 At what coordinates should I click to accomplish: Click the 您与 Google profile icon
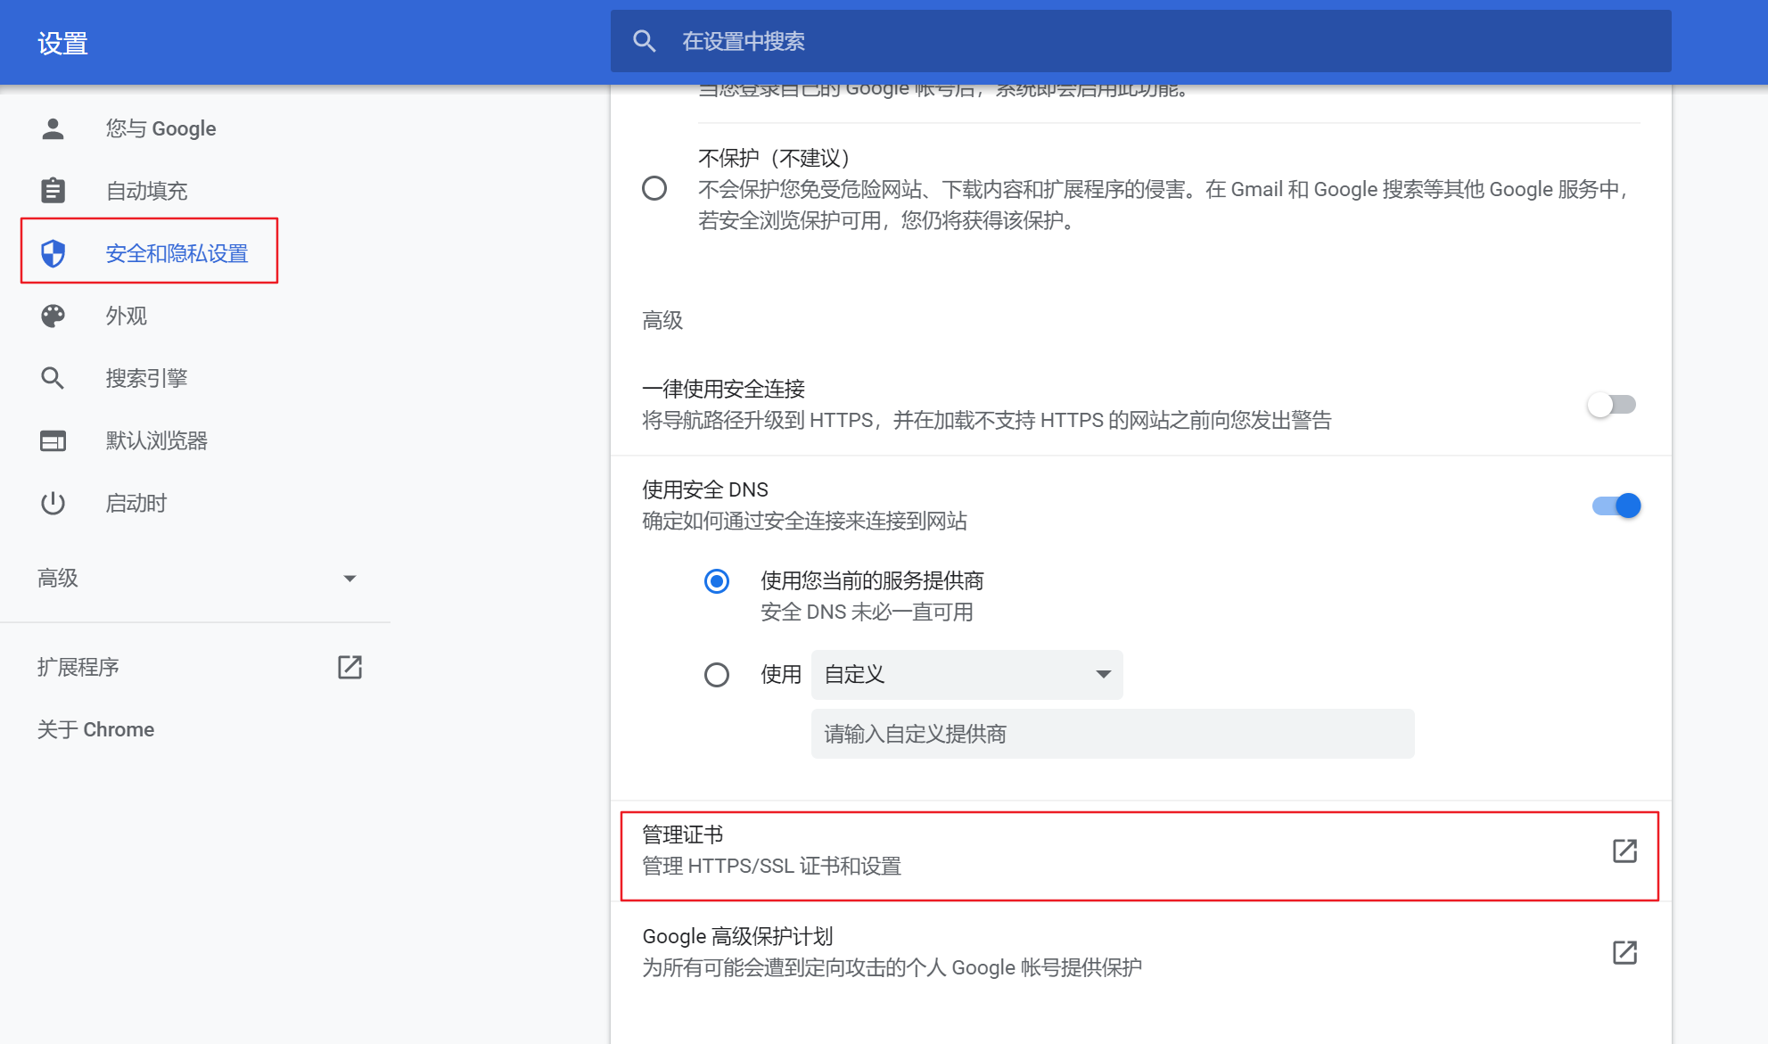(53, 128)
